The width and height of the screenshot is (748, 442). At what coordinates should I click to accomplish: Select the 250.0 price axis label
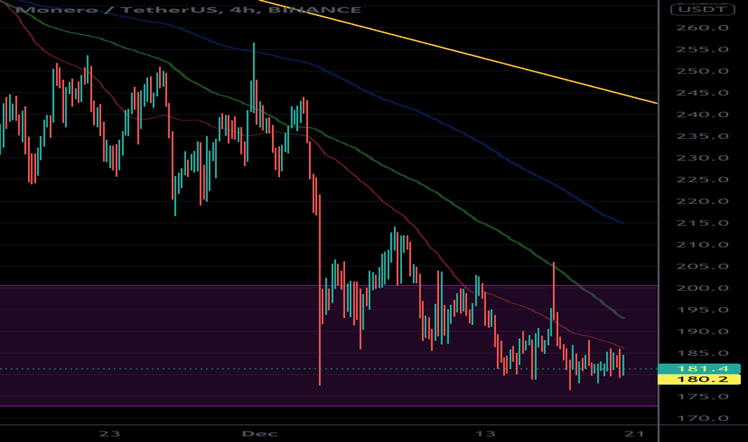pos(702,72)
